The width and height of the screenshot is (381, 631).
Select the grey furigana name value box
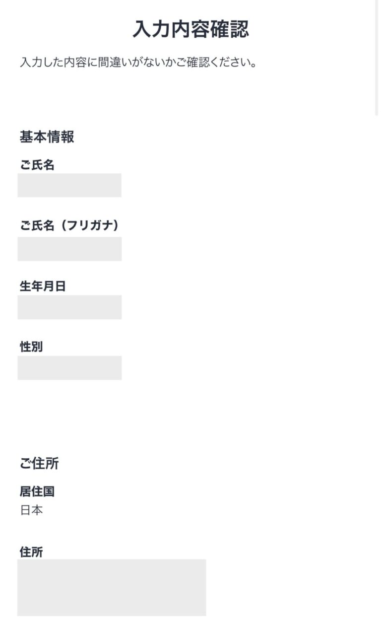click(69, 249)
